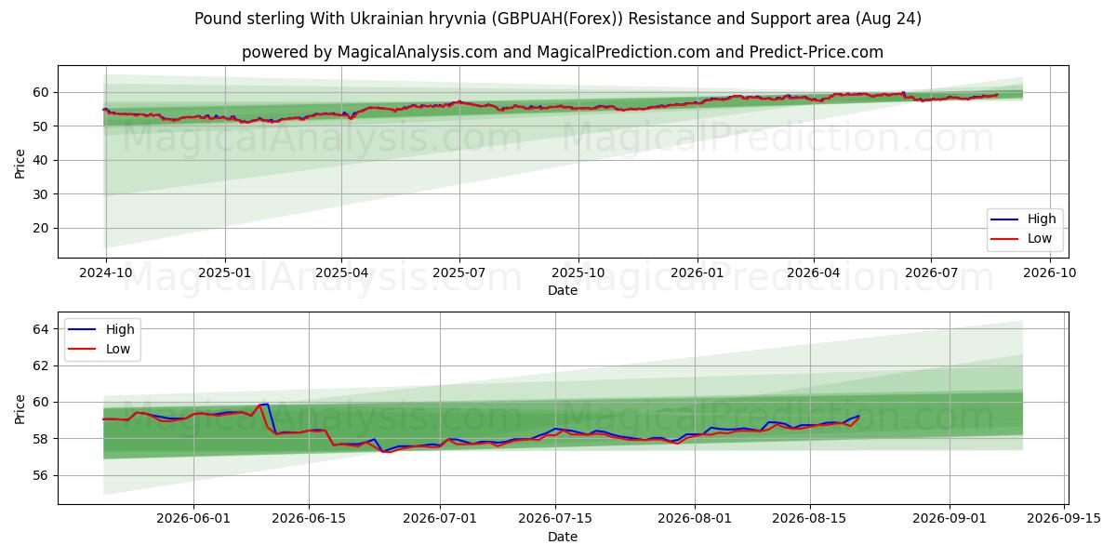This screenshot has width=1116, height=558.
Task: Click the '60' price tick on lower chart
Action: click(42, 402)
